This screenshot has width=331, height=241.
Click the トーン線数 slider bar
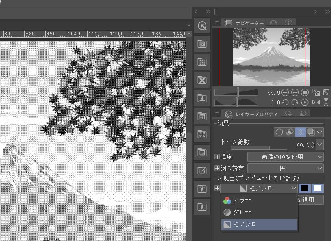coord(259,148)
